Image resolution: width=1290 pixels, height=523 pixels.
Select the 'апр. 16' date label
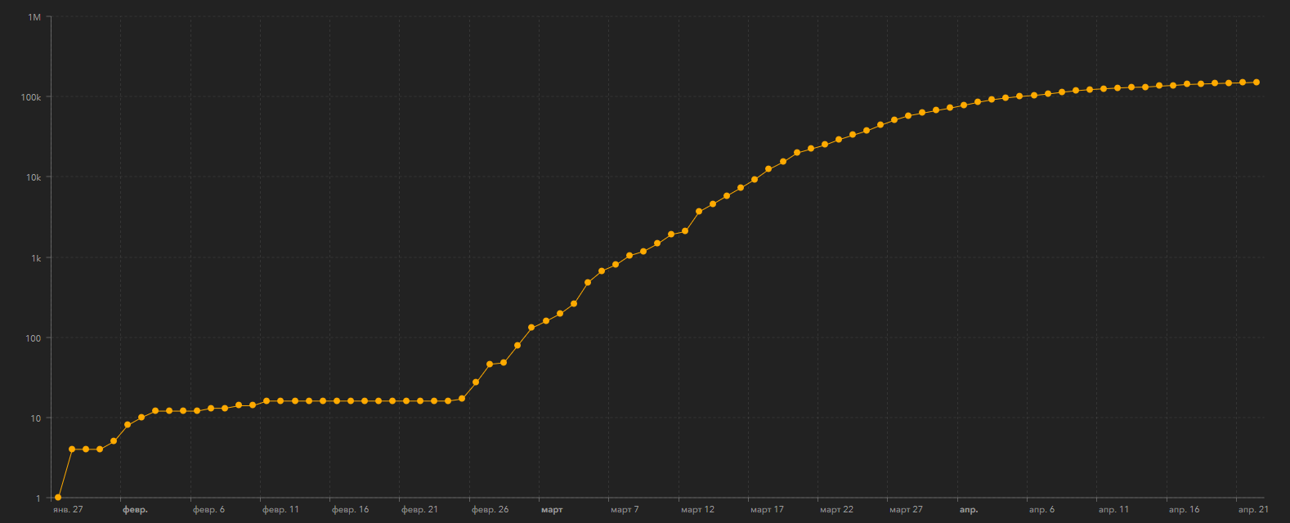[1184, 510]
